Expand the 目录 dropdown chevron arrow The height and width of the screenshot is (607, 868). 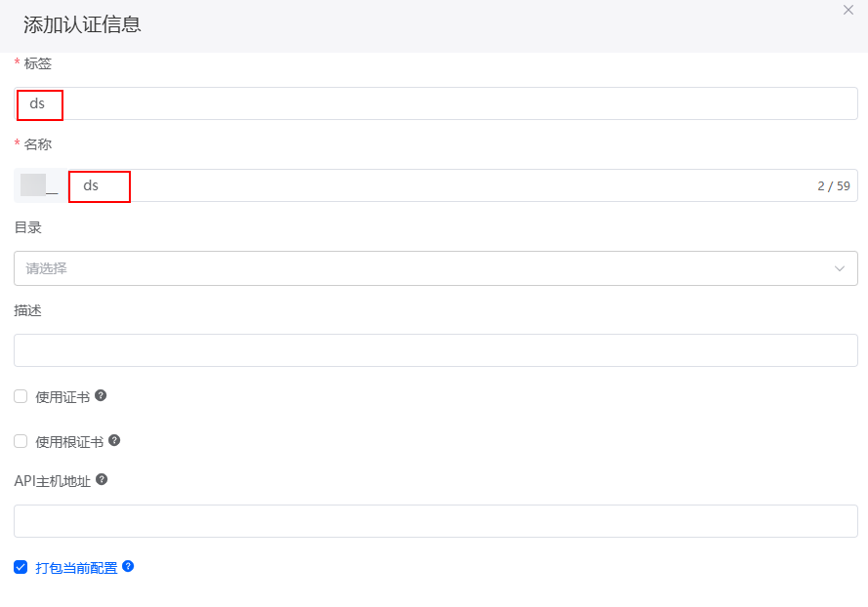coord(840,268)
